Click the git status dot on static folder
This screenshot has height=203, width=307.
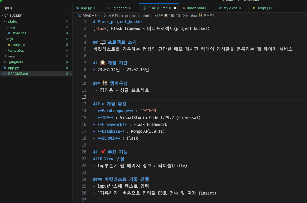coord(67,21)
